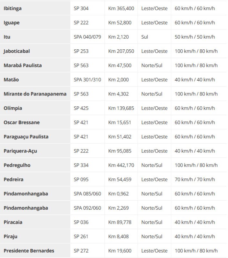Click the SP 095 road cell

[81, 179]
